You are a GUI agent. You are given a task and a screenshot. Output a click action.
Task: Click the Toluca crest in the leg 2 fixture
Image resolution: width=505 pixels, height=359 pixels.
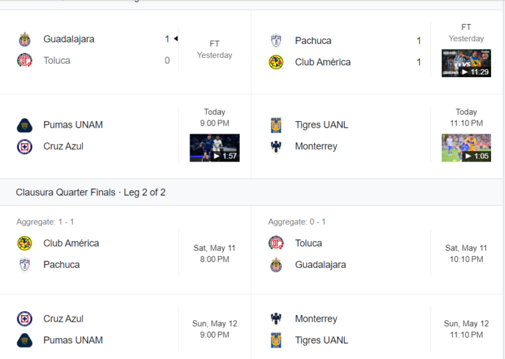(276, 243)
